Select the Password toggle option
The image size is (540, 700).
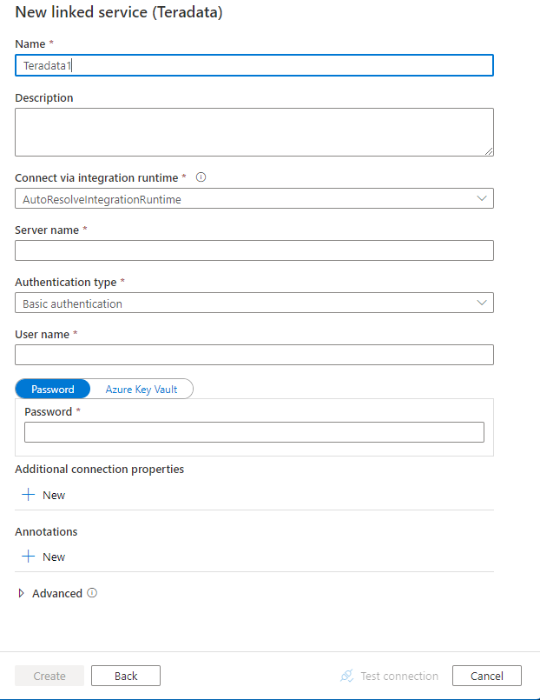click(x=52, y=389)
